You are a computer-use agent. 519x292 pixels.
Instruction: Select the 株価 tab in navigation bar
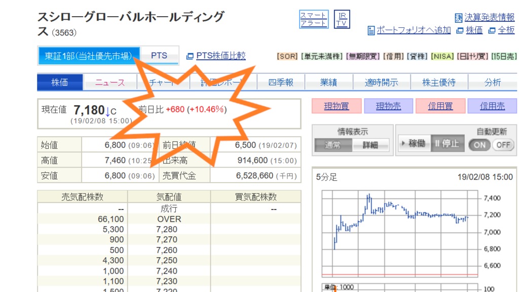[60, 82]
